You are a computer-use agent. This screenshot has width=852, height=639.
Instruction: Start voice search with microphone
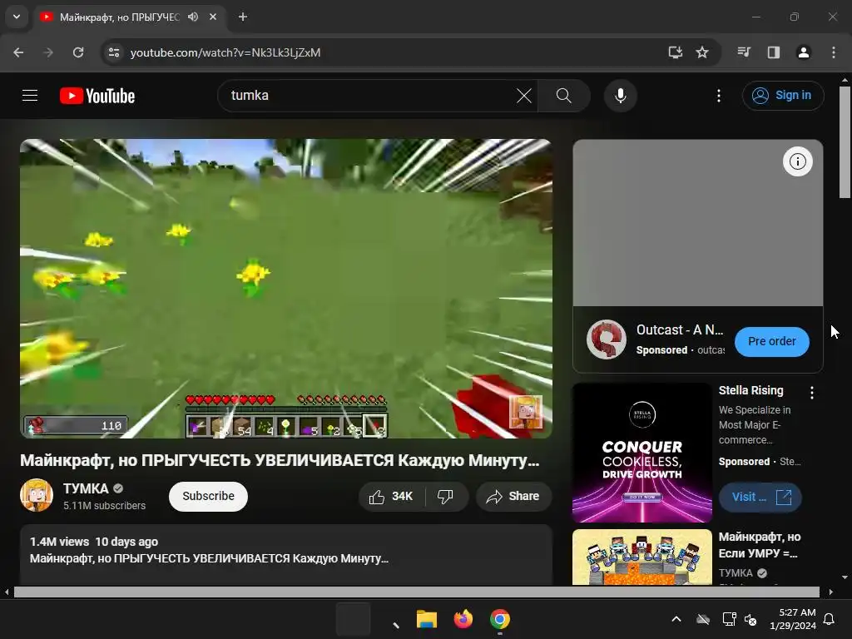pos(620,97)
